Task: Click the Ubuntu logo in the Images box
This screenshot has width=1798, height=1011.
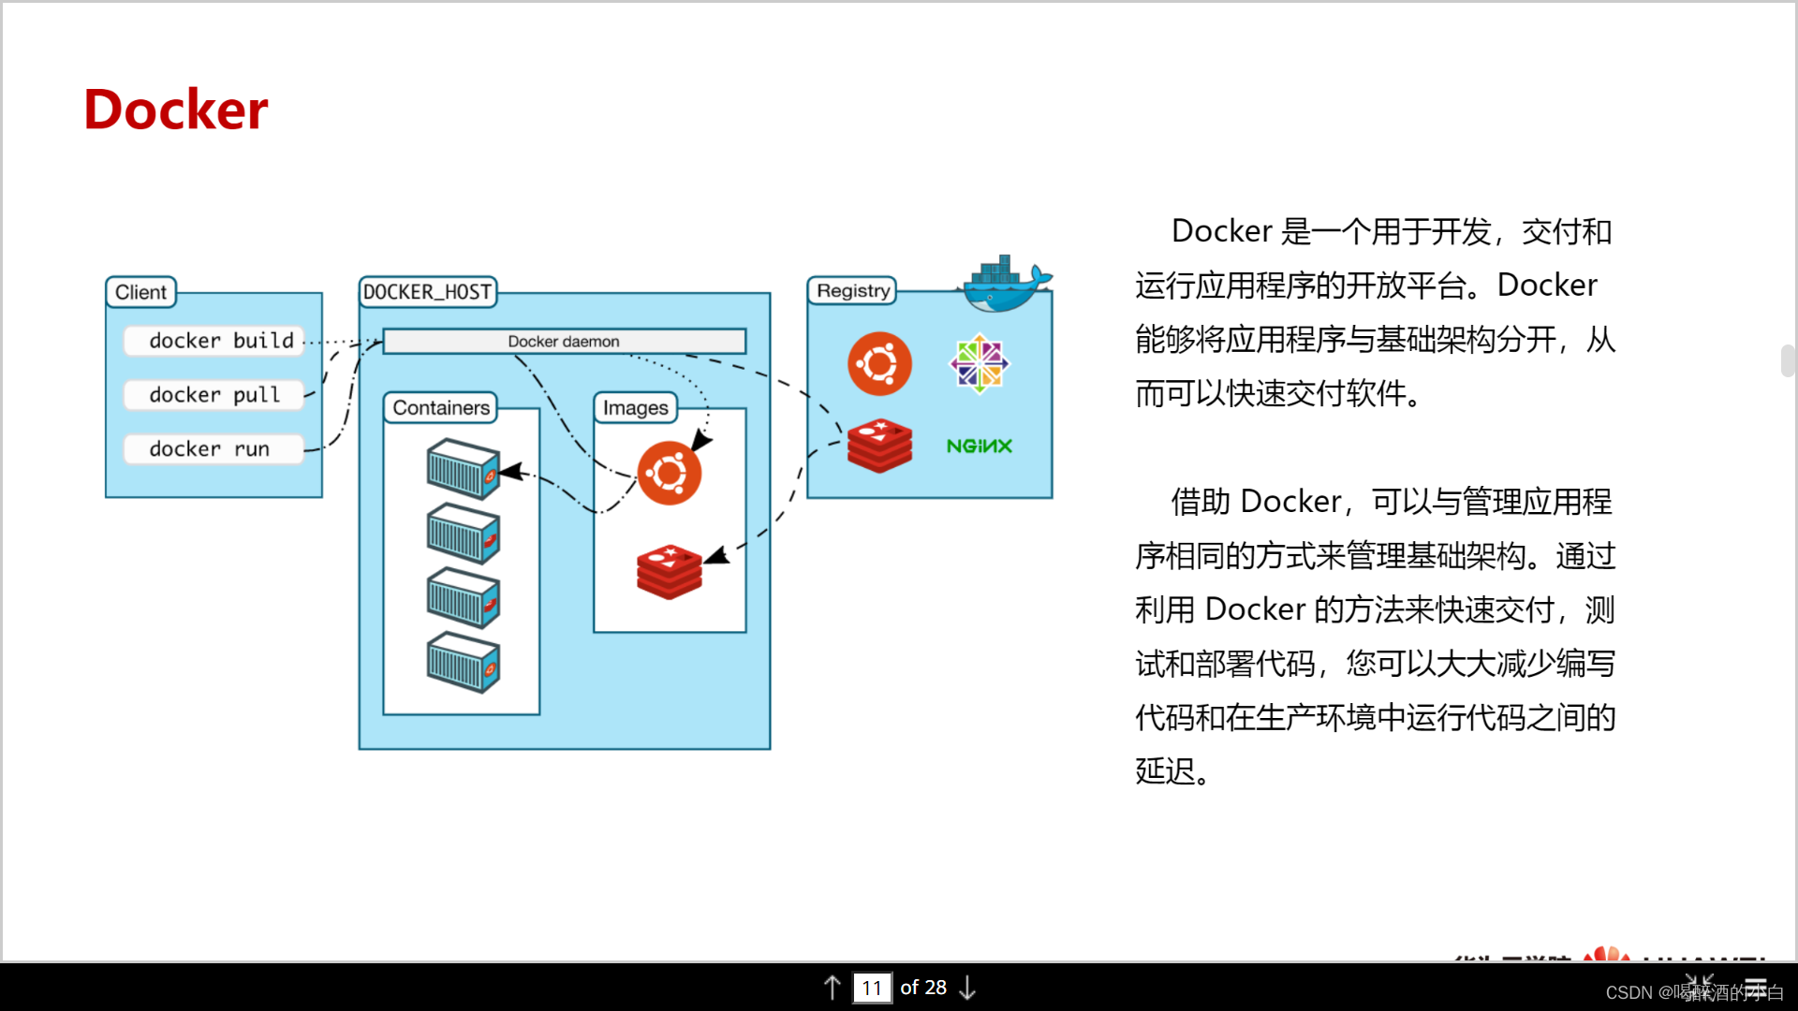Action: click(669, 473)
